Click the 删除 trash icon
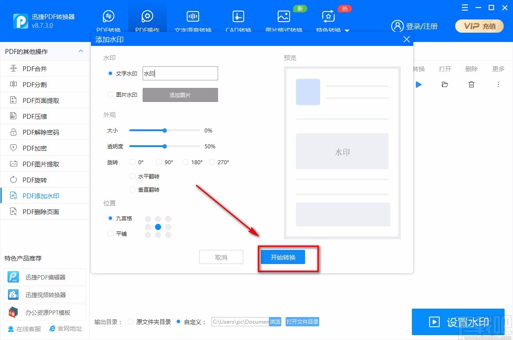Image resolution: width=513 pixels, height=340 pixels. coord(471,84)
